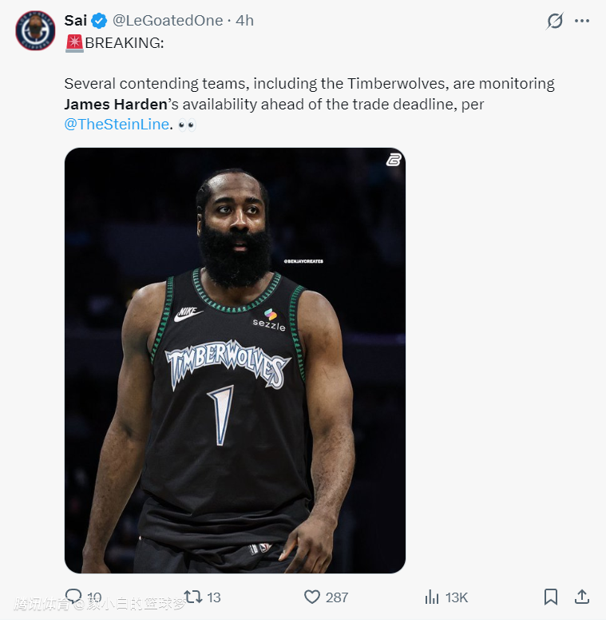The height and width of the screenshot is (623, 606).
Task: Click the 13 reposts count
Action: pos(214,597)
